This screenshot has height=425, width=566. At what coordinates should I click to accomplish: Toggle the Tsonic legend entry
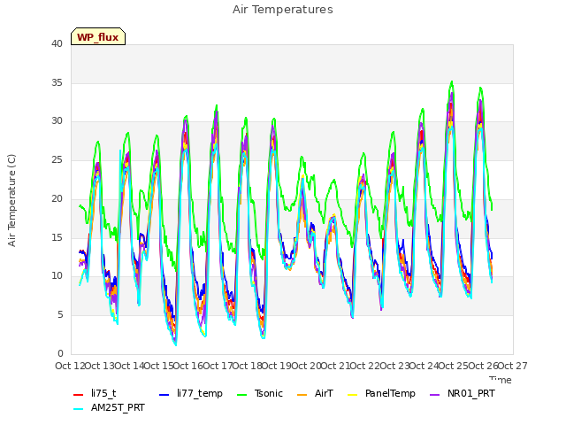[260, 393]
